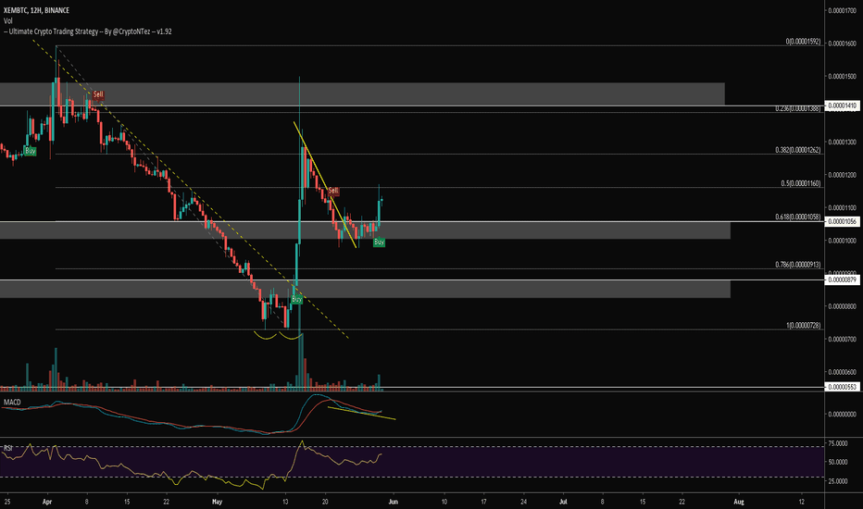
Task: Click the 24 date label on time axis
Action: click(523, 502)
